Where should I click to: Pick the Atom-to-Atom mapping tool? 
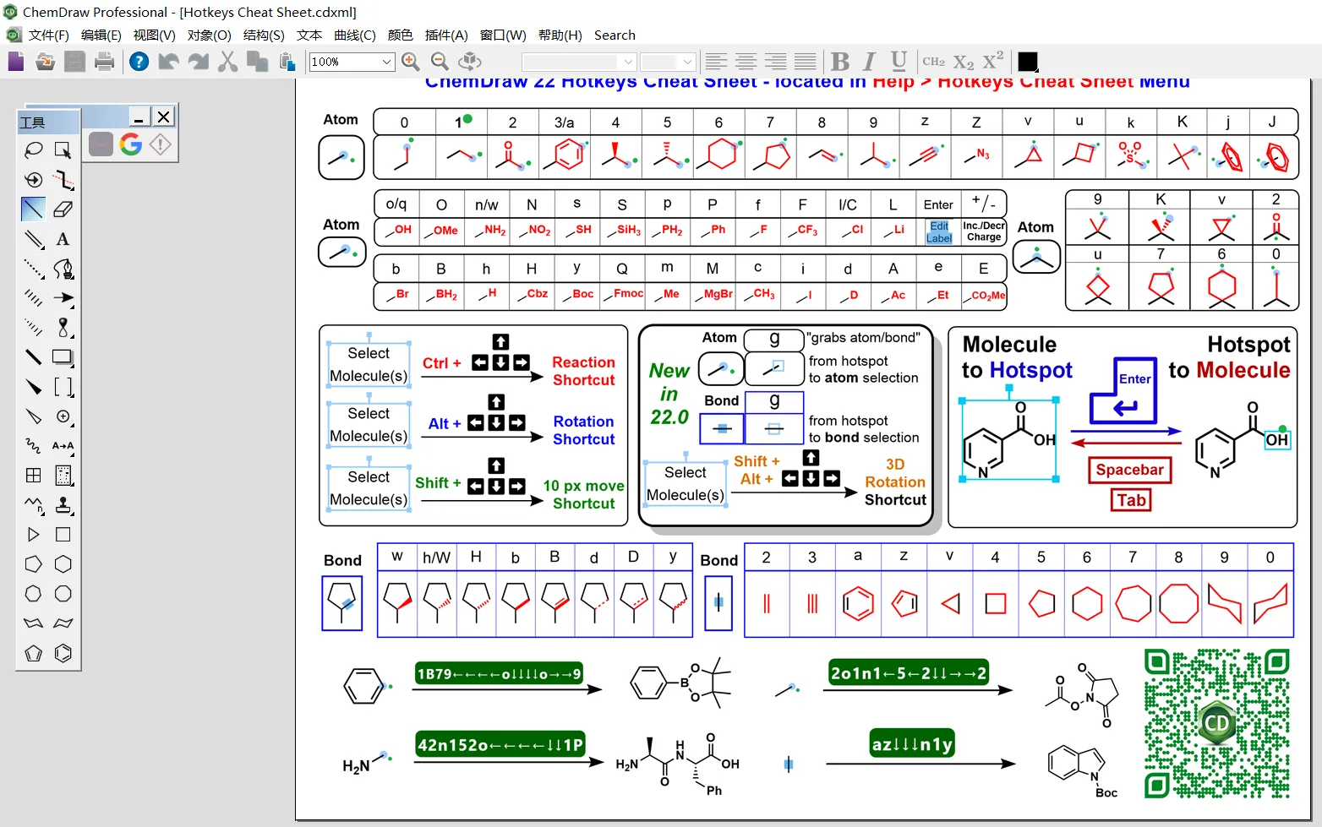[x=63, y=445]
